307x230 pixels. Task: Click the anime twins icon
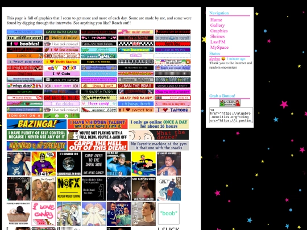coord(94,214)
